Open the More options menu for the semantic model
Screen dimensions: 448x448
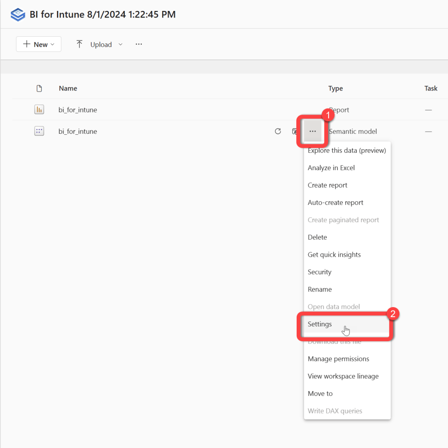[x=312, y=131]
